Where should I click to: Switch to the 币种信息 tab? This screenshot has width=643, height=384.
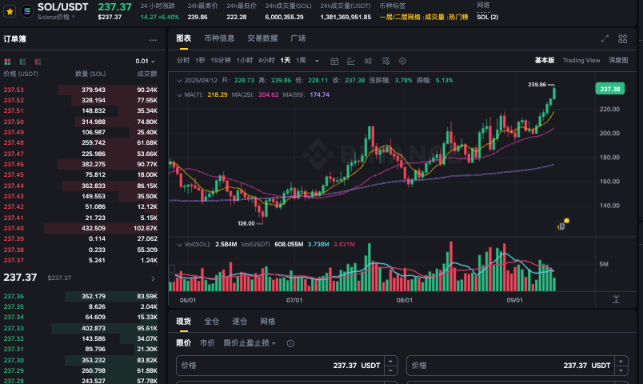coord(219,38)
